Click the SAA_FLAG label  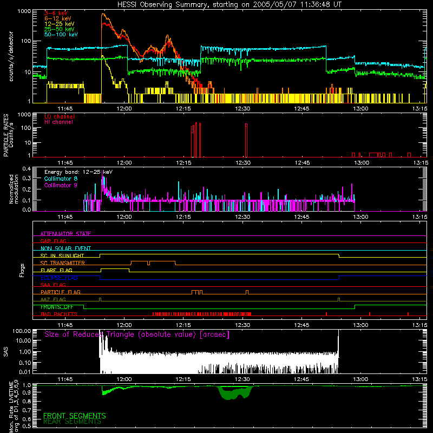[53, 285]
